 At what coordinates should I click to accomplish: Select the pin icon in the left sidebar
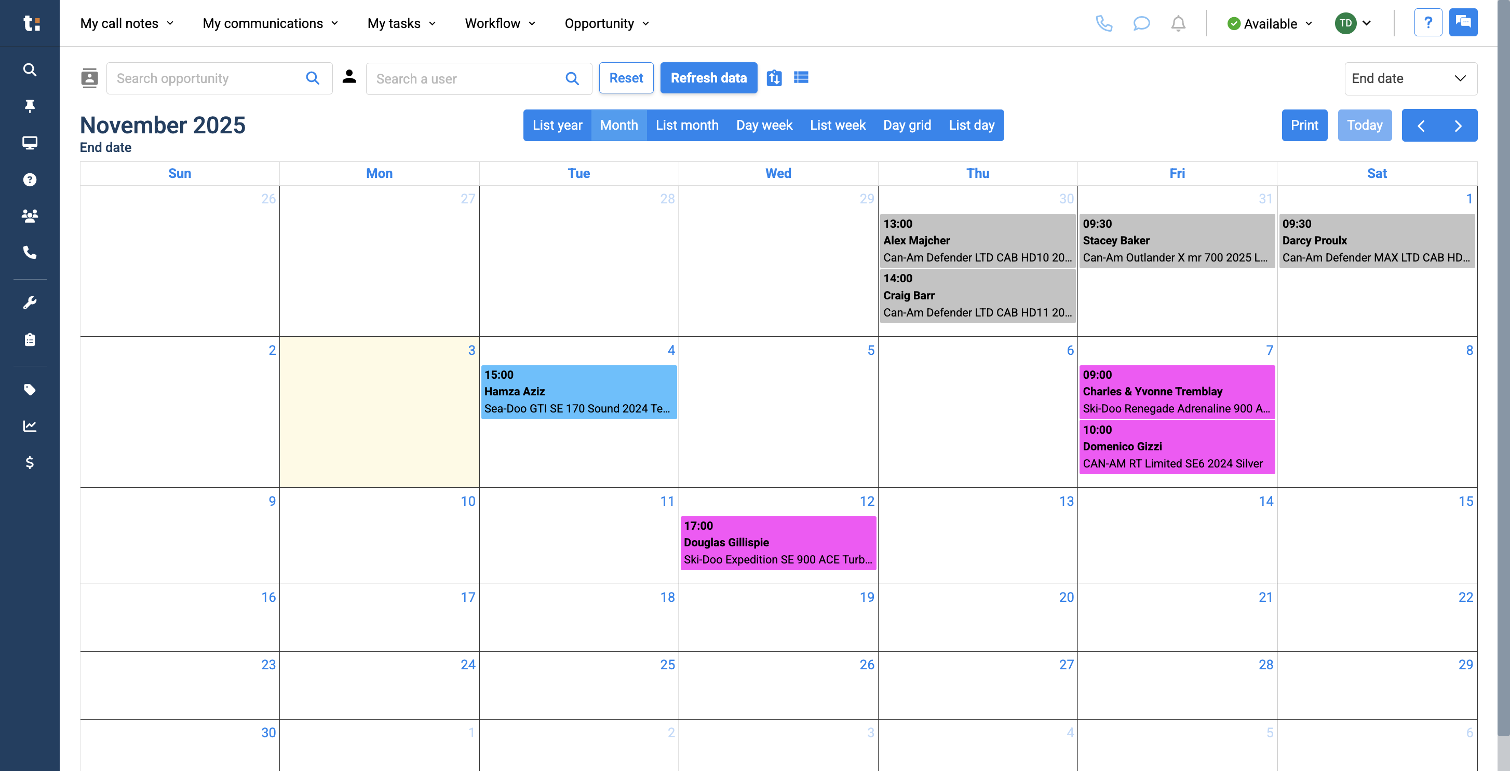coord(29,106)
